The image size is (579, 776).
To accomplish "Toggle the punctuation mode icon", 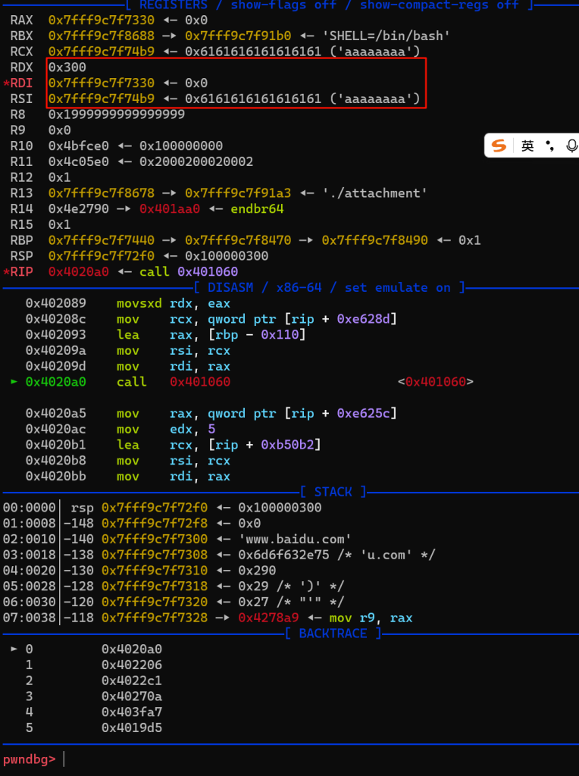I will (549, 145).
